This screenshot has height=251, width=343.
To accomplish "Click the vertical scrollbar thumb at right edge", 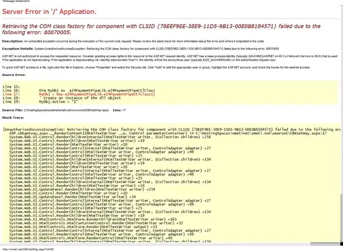I will 341,217.
